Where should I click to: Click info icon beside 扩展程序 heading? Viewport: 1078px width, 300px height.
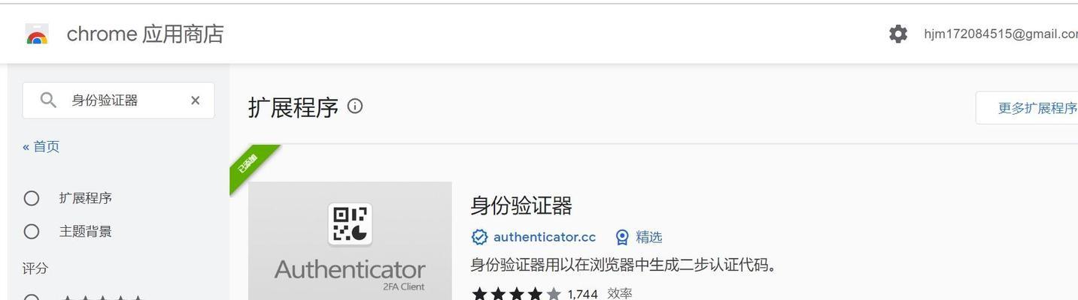coord(355,106)
